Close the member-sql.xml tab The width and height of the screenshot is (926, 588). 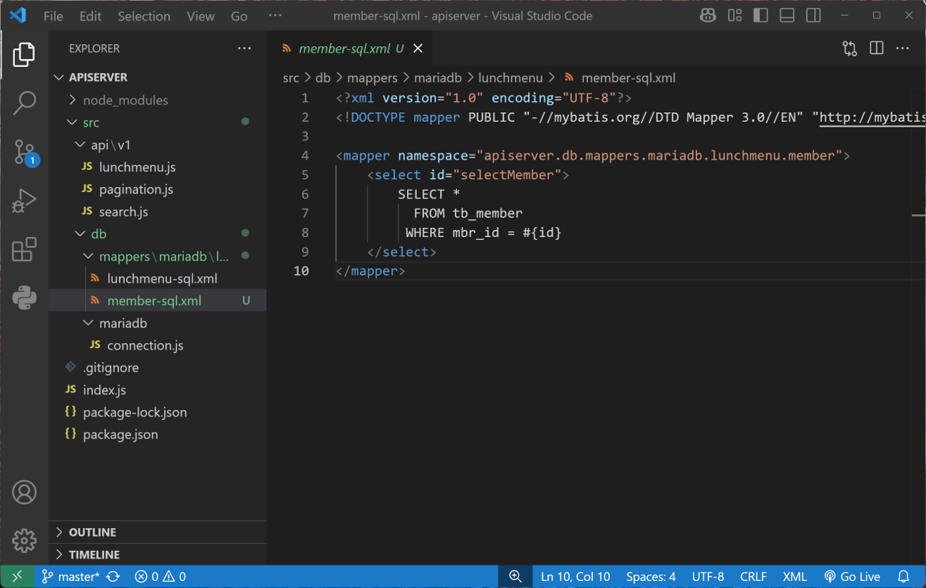pyautogui.click(x=418, y=48)
